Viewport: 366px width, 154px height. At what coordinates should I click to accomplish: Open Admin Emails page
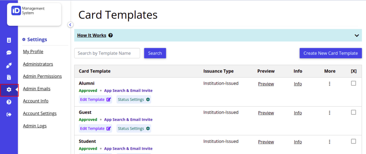37,89
